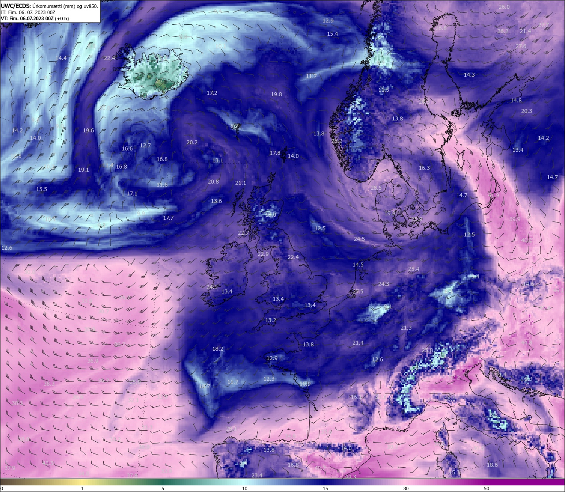Click the 13.6 value label
The width and height of the screenshot is (565, 492).
pyautogui.click(x=216, y=201)
